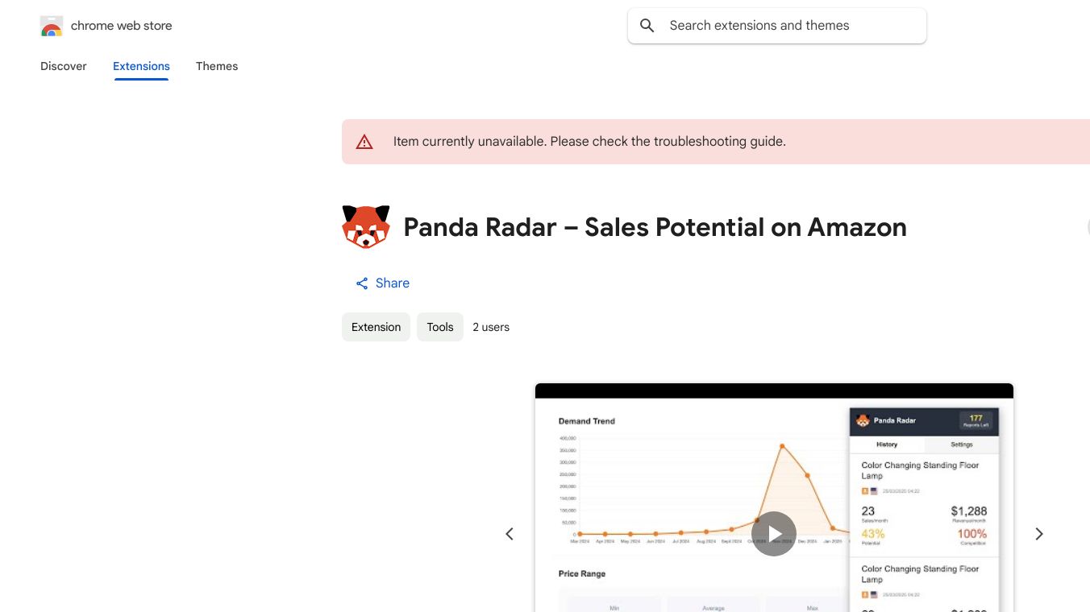Open the troubleshooting guide link

click(719, 142)
